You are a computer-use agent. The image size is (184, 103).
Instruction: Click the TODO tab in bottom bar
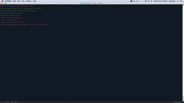pos(14,102)
